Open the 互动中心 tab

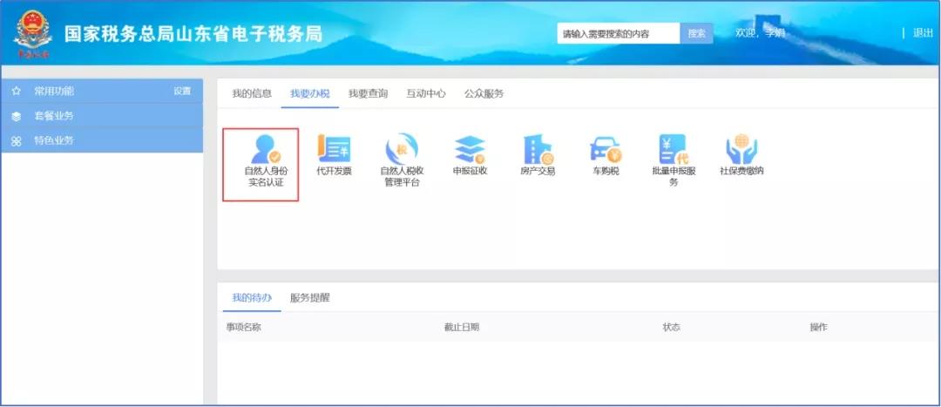click(426, 93)
